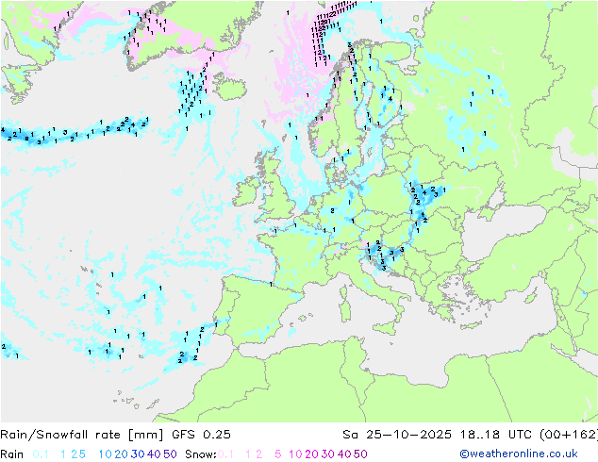Image resolution: width=598 pixels, height=462 pixels.
Task: Click the 'Snow:' legend label
Action: (201, 454)
